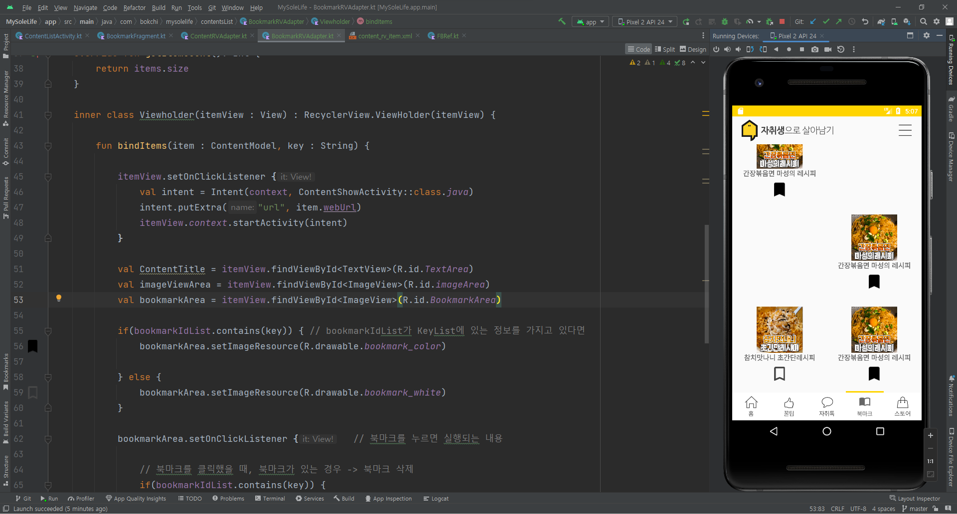Click the Make Project hammer icon

[x=562, y=21]
